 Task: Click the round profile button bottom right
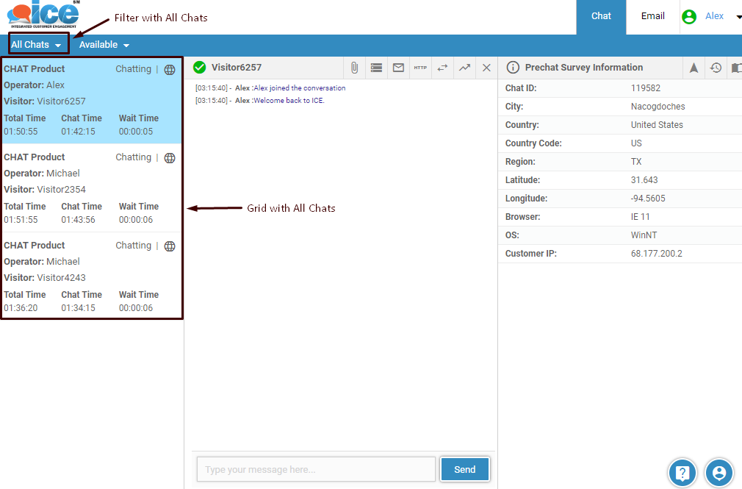click(719, 473)
